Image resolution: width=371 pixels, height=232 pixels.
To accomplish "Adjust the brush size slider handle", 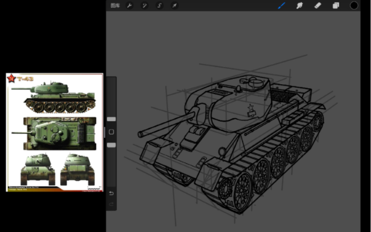I will 111,119.
